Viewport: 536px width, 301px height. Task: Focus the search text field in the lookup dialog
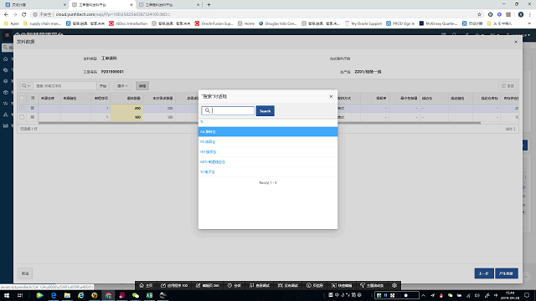(228, 110)
